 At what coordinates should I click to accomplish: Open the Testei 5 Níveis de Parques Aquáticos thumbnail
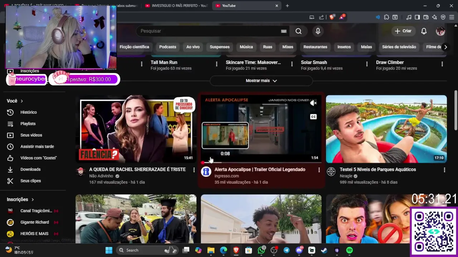386,129
